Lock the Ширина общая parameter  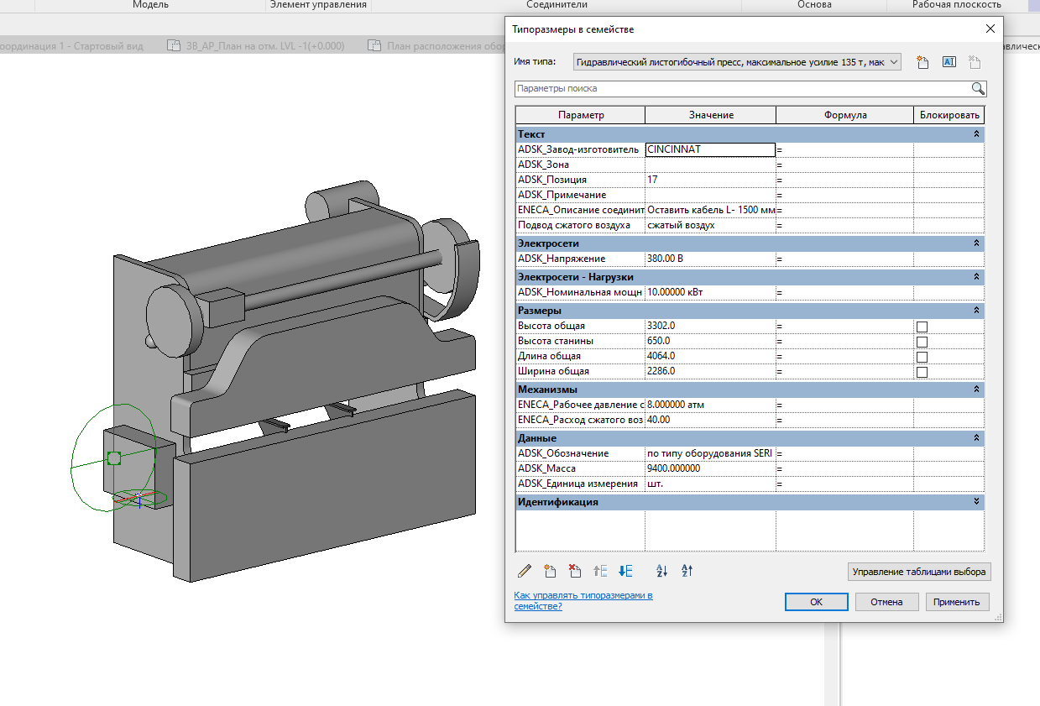point(922,372)
